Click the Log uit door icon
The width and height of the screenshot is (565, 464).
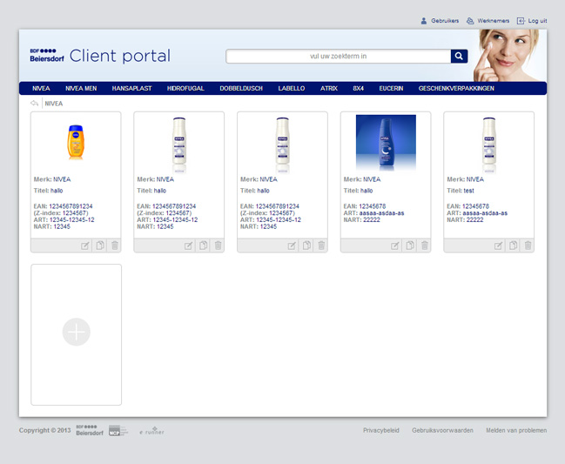pos(521,21)
